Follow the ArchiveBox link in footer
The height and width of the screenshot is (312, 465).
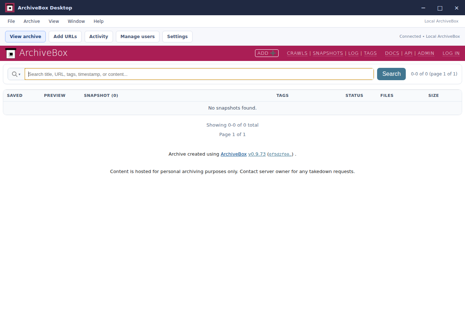(234, 154)
